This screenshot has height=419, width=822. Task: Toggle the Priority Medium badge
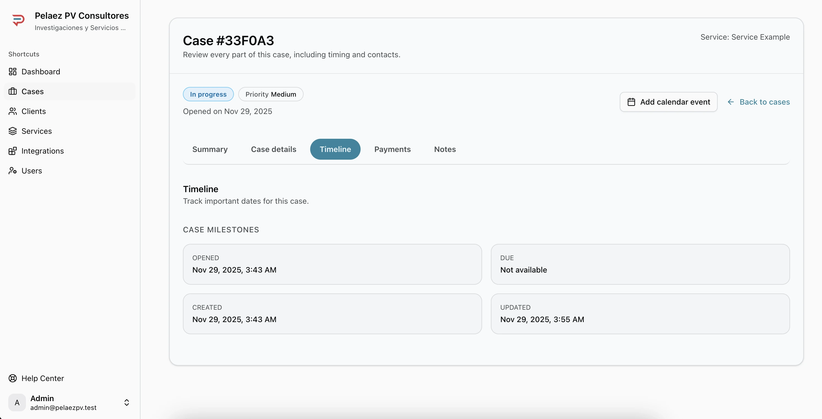(x=271, y=94)
